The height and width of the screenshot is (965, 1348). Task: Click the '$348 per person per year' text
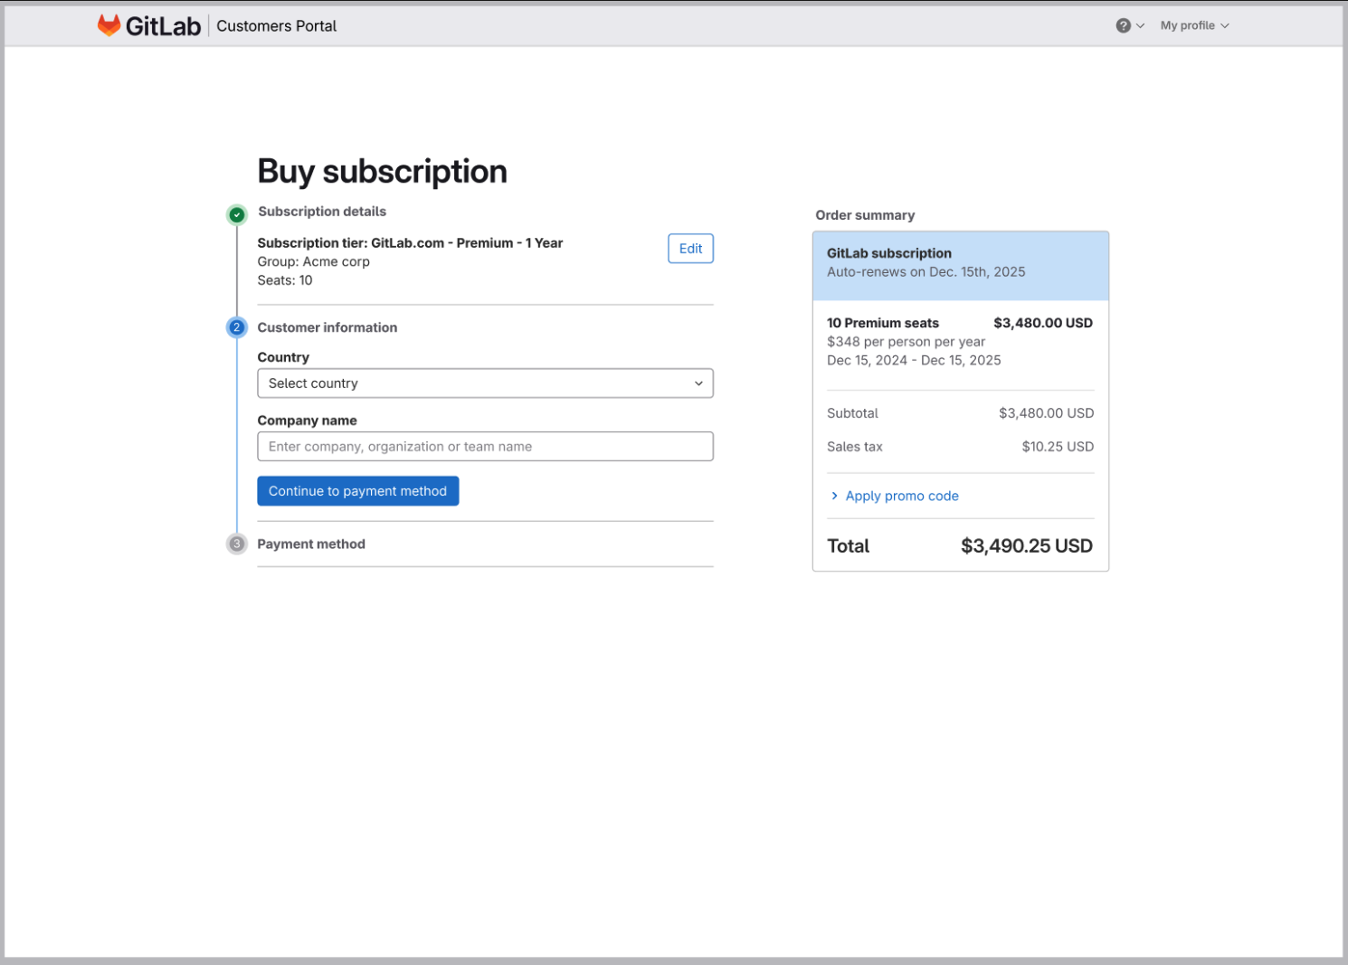tap(906, 342)
